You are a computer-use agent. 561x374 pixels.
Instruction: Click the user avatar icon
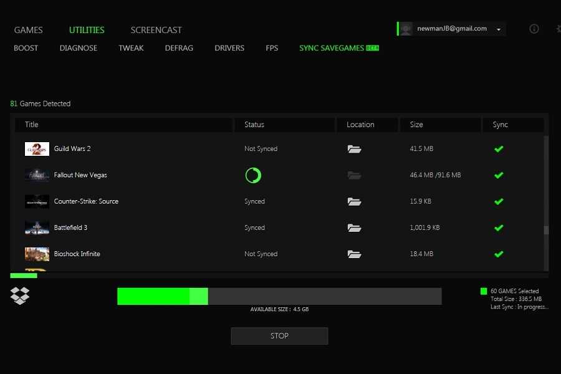click(406, 29)
